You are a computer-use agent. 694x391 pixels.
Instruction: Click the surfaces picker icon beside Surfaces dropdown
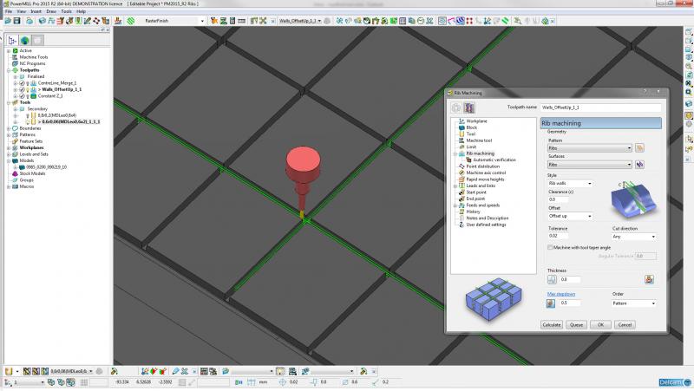pyautogui.click(x=639, y=165)
